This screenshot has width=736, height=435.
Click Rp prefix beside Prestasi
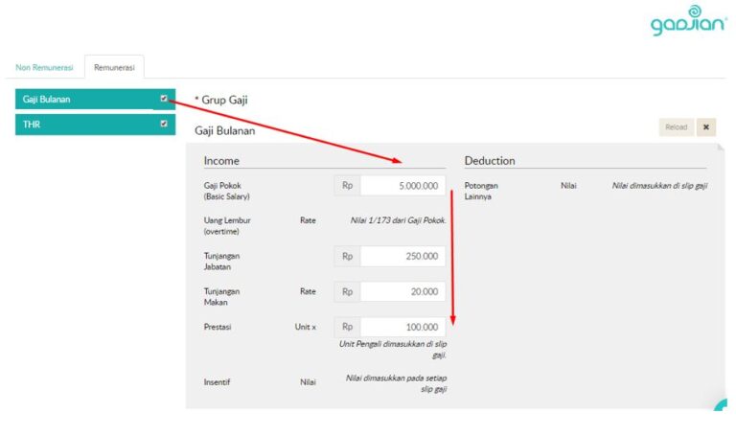tap(347, 327)
